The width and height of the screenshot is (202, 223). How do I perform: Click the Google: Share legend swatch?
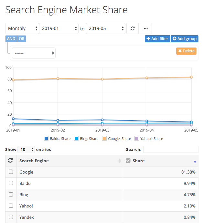pos(104,138)
